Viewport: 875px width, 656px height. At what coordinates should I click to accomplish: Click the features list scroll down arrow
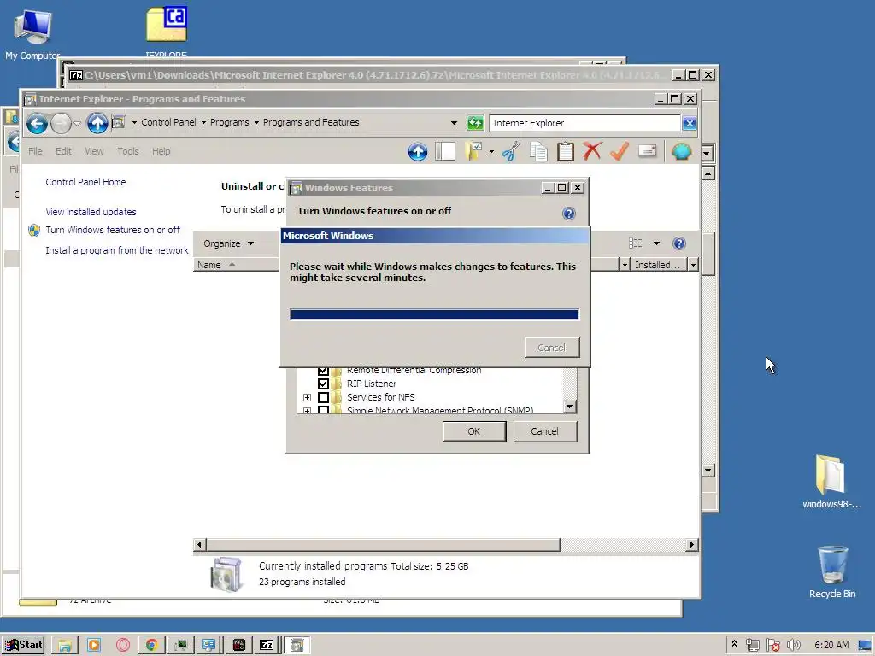pyautogui.click(x=569, y=406)
